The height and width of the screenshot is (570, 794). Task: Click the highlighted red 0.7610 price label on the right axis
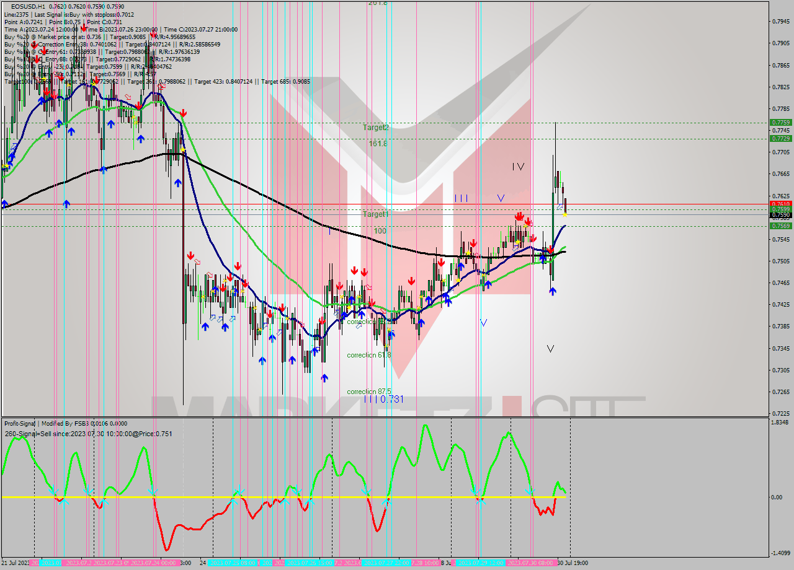click(780, 204)
